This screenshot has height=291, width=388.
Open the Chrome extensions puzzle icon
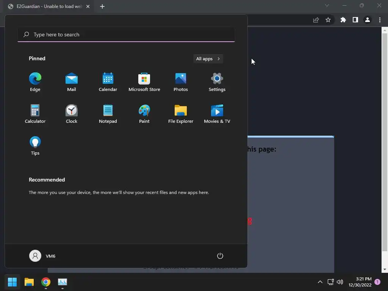pyautogui.click(x=343, y=20)
